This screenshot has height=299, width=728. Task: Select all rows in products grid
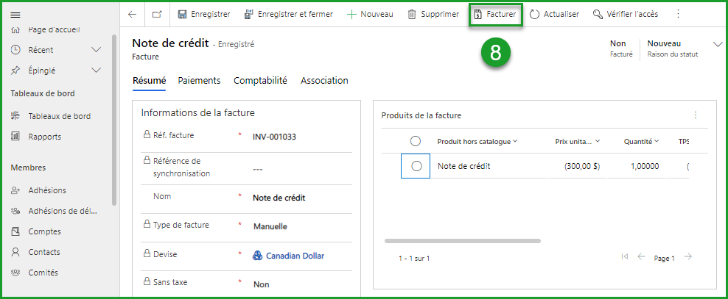(416, 141)
